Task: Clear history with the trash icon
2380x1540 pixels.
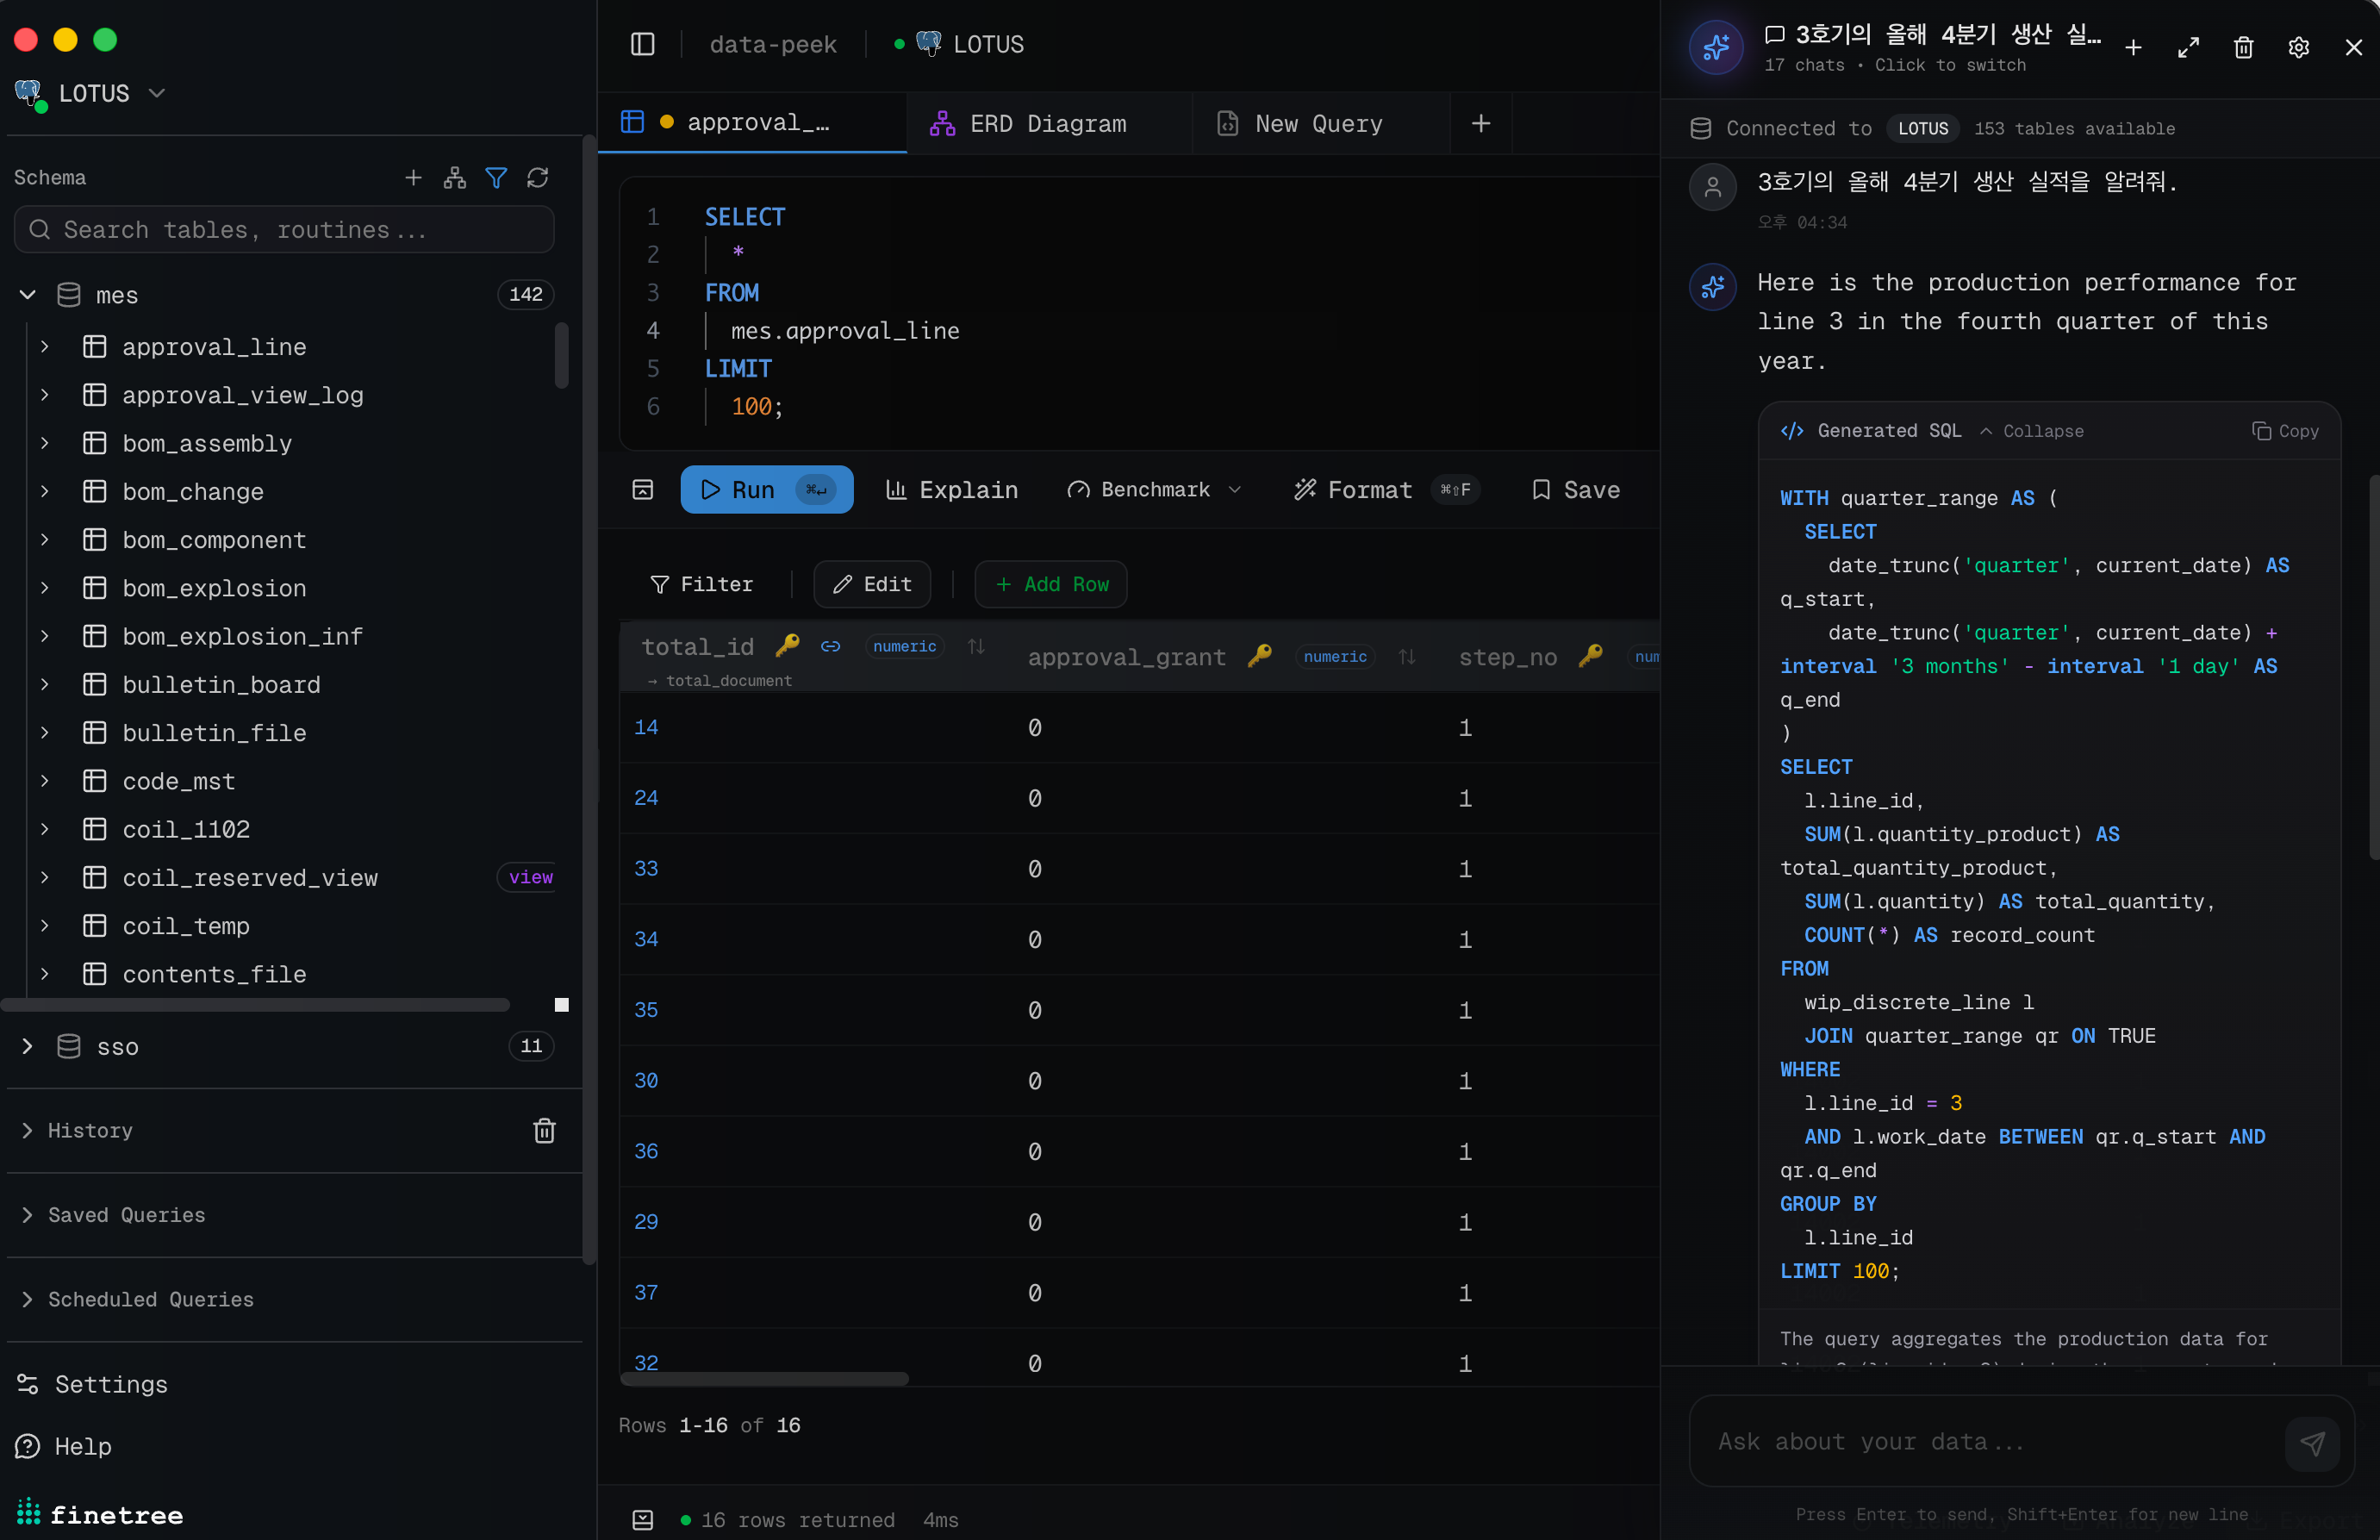Action: [544, 1130]
